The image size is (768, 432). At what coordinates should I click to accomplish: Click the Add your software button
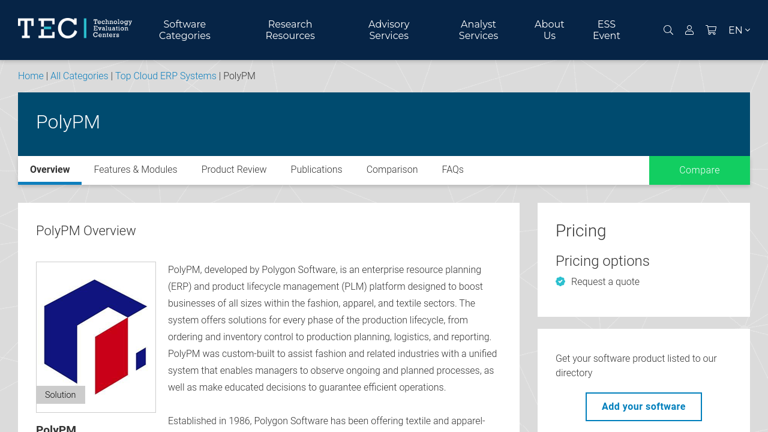point(643,407)
